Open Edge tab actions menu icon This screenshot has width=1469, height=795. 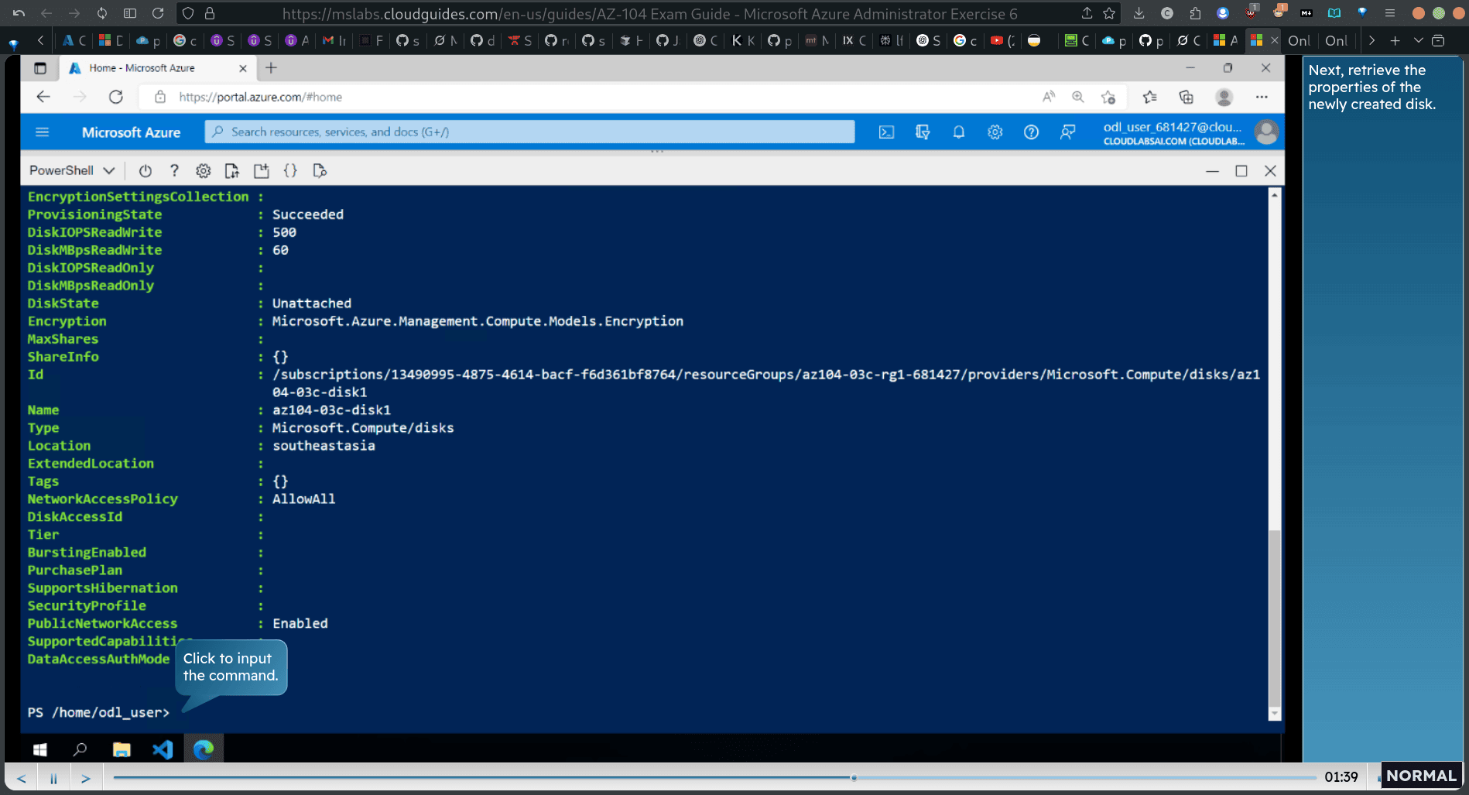coord(39,68)
